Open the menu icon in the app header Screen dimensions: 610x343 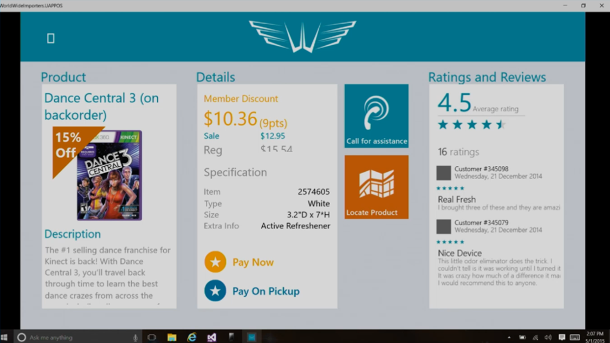(51, 39)
